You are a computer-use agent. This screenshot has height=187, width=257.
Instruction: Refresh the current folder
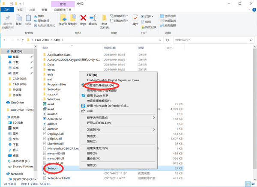click(167, 40)
